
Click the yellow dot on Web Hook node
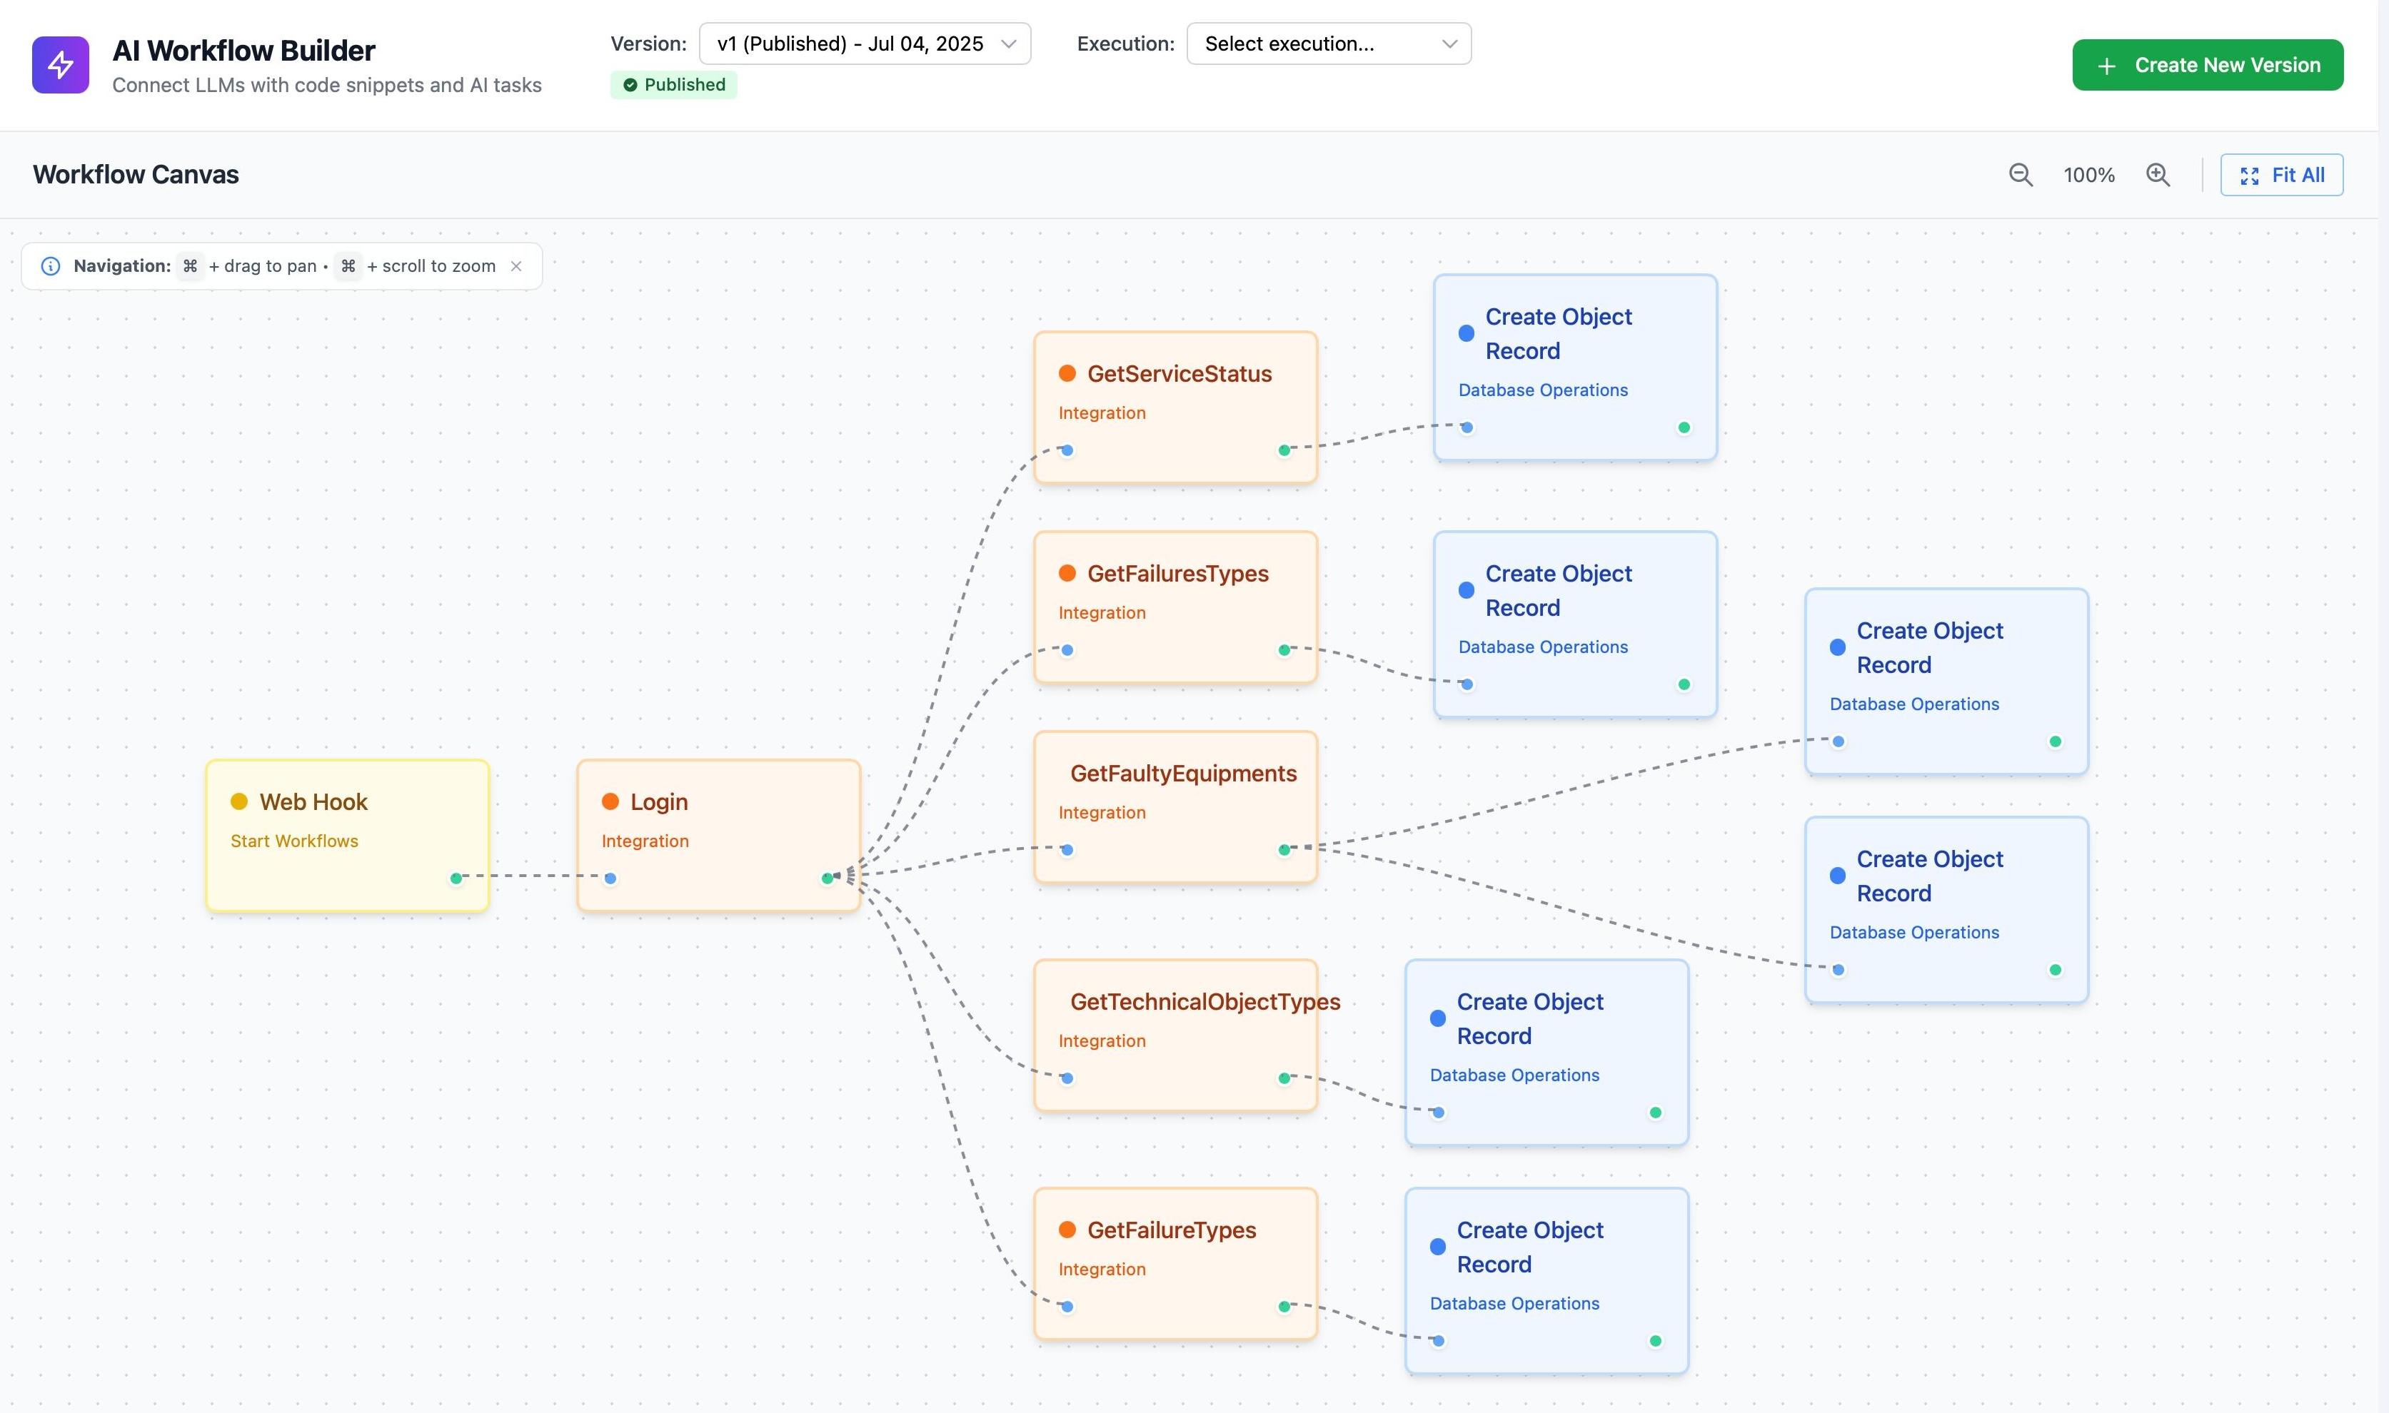[x=239, y=801]
